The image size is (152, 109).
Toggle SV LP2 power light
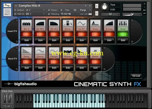click(54, 34)
